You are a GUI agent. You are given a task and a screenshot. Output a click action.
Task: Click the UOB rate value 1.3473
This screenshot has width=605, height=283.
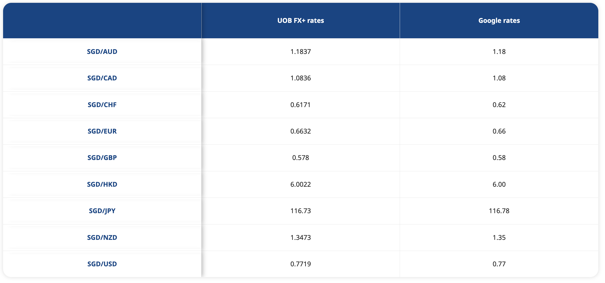click(x=300, y=238)
